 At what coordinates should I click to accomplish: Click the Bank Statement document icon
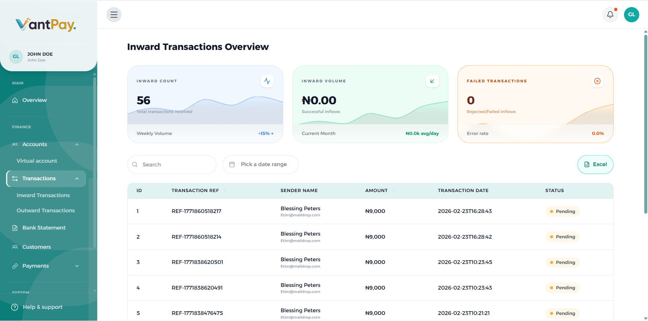15,228
